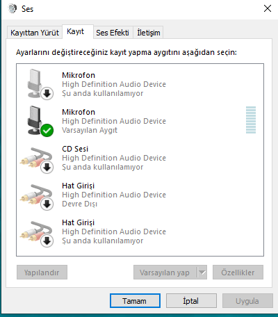Open the Ses Efekti tab
278x317 pixels.
tap(113, 33)
